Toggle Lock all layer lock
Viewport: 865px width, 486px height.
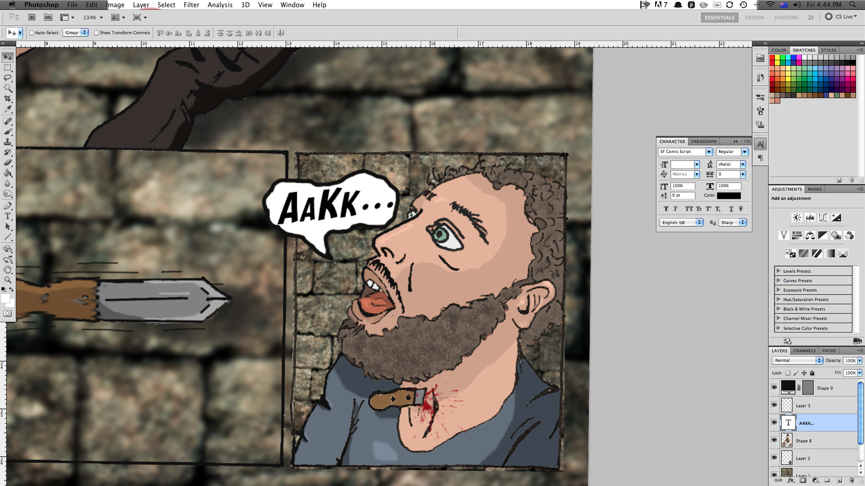tap(812, 373)
